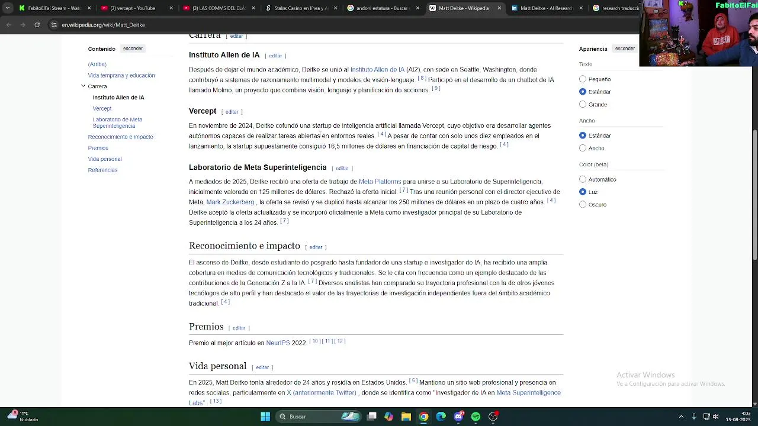The image size is (758, 426).
Task: Open File Explorer from taskbar
Action: pos(406,417)
